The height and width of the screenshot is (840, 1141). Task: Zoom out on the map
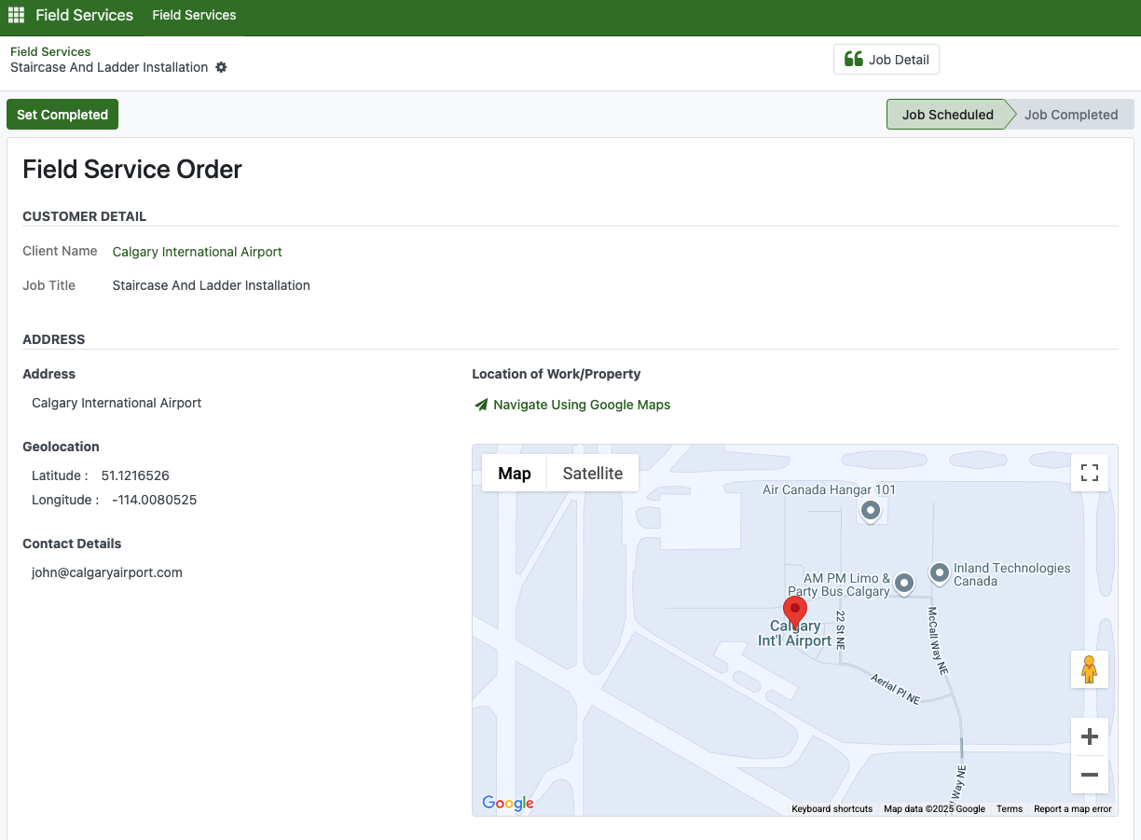click(x=1089, y=775)
